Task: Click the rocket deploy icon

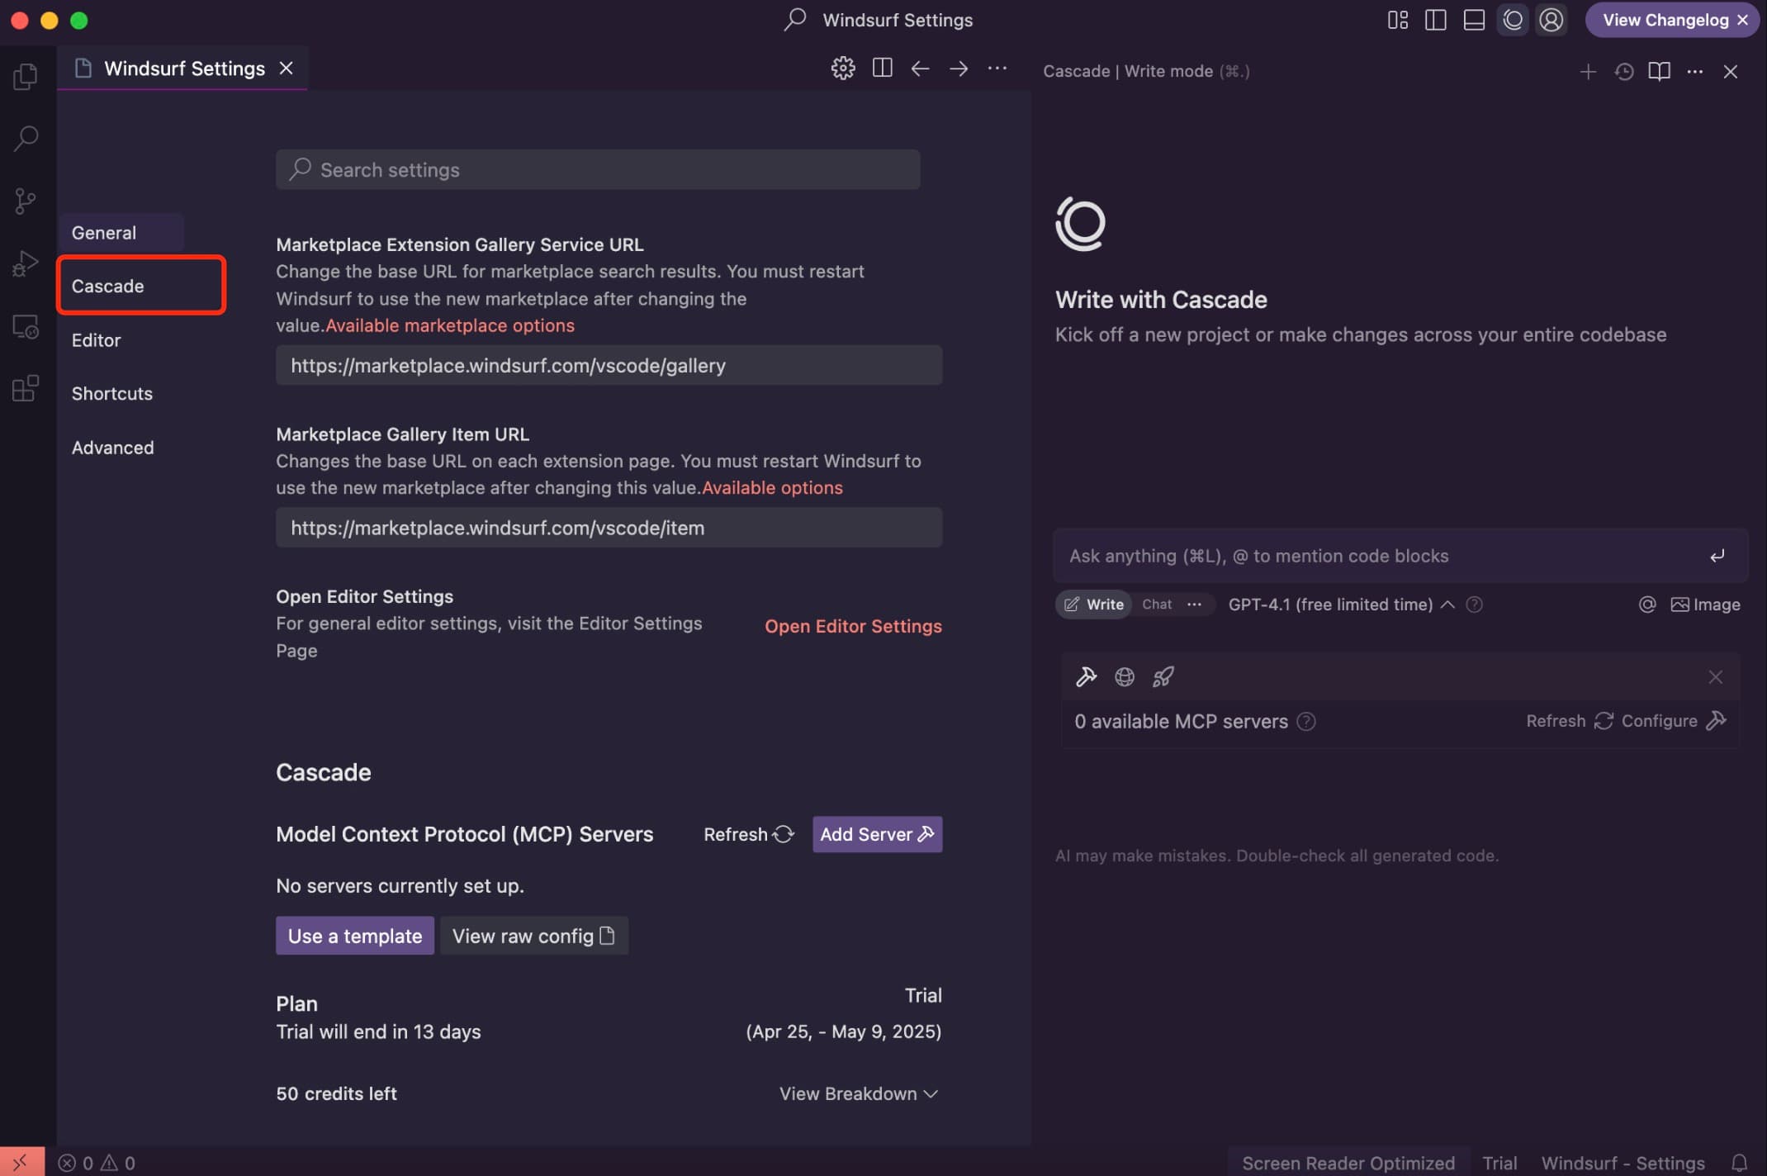Action: point(1163,677)
